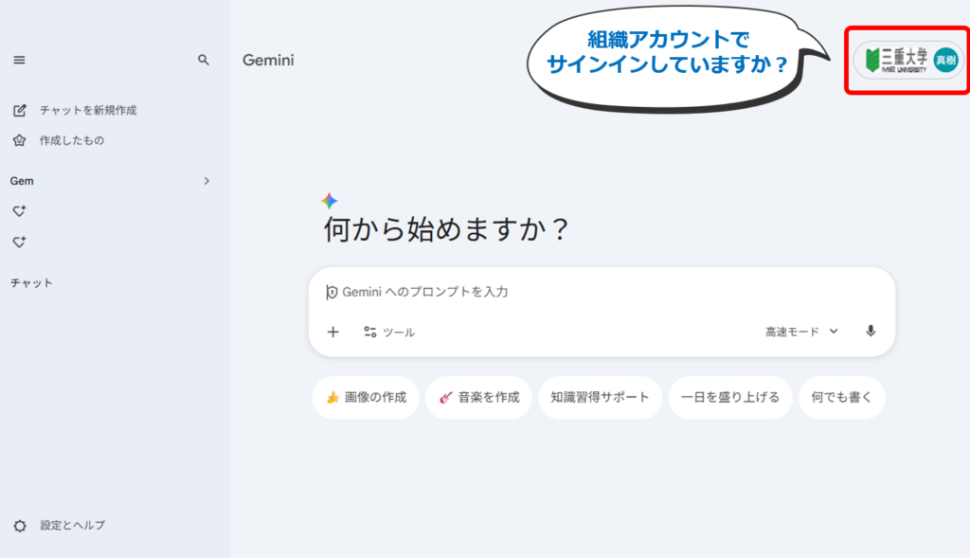
Task: Click the new chat pencil icon
Action: (19, 110)
